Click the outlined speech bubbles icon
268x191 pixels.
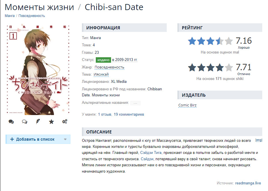tap(25, 122)
